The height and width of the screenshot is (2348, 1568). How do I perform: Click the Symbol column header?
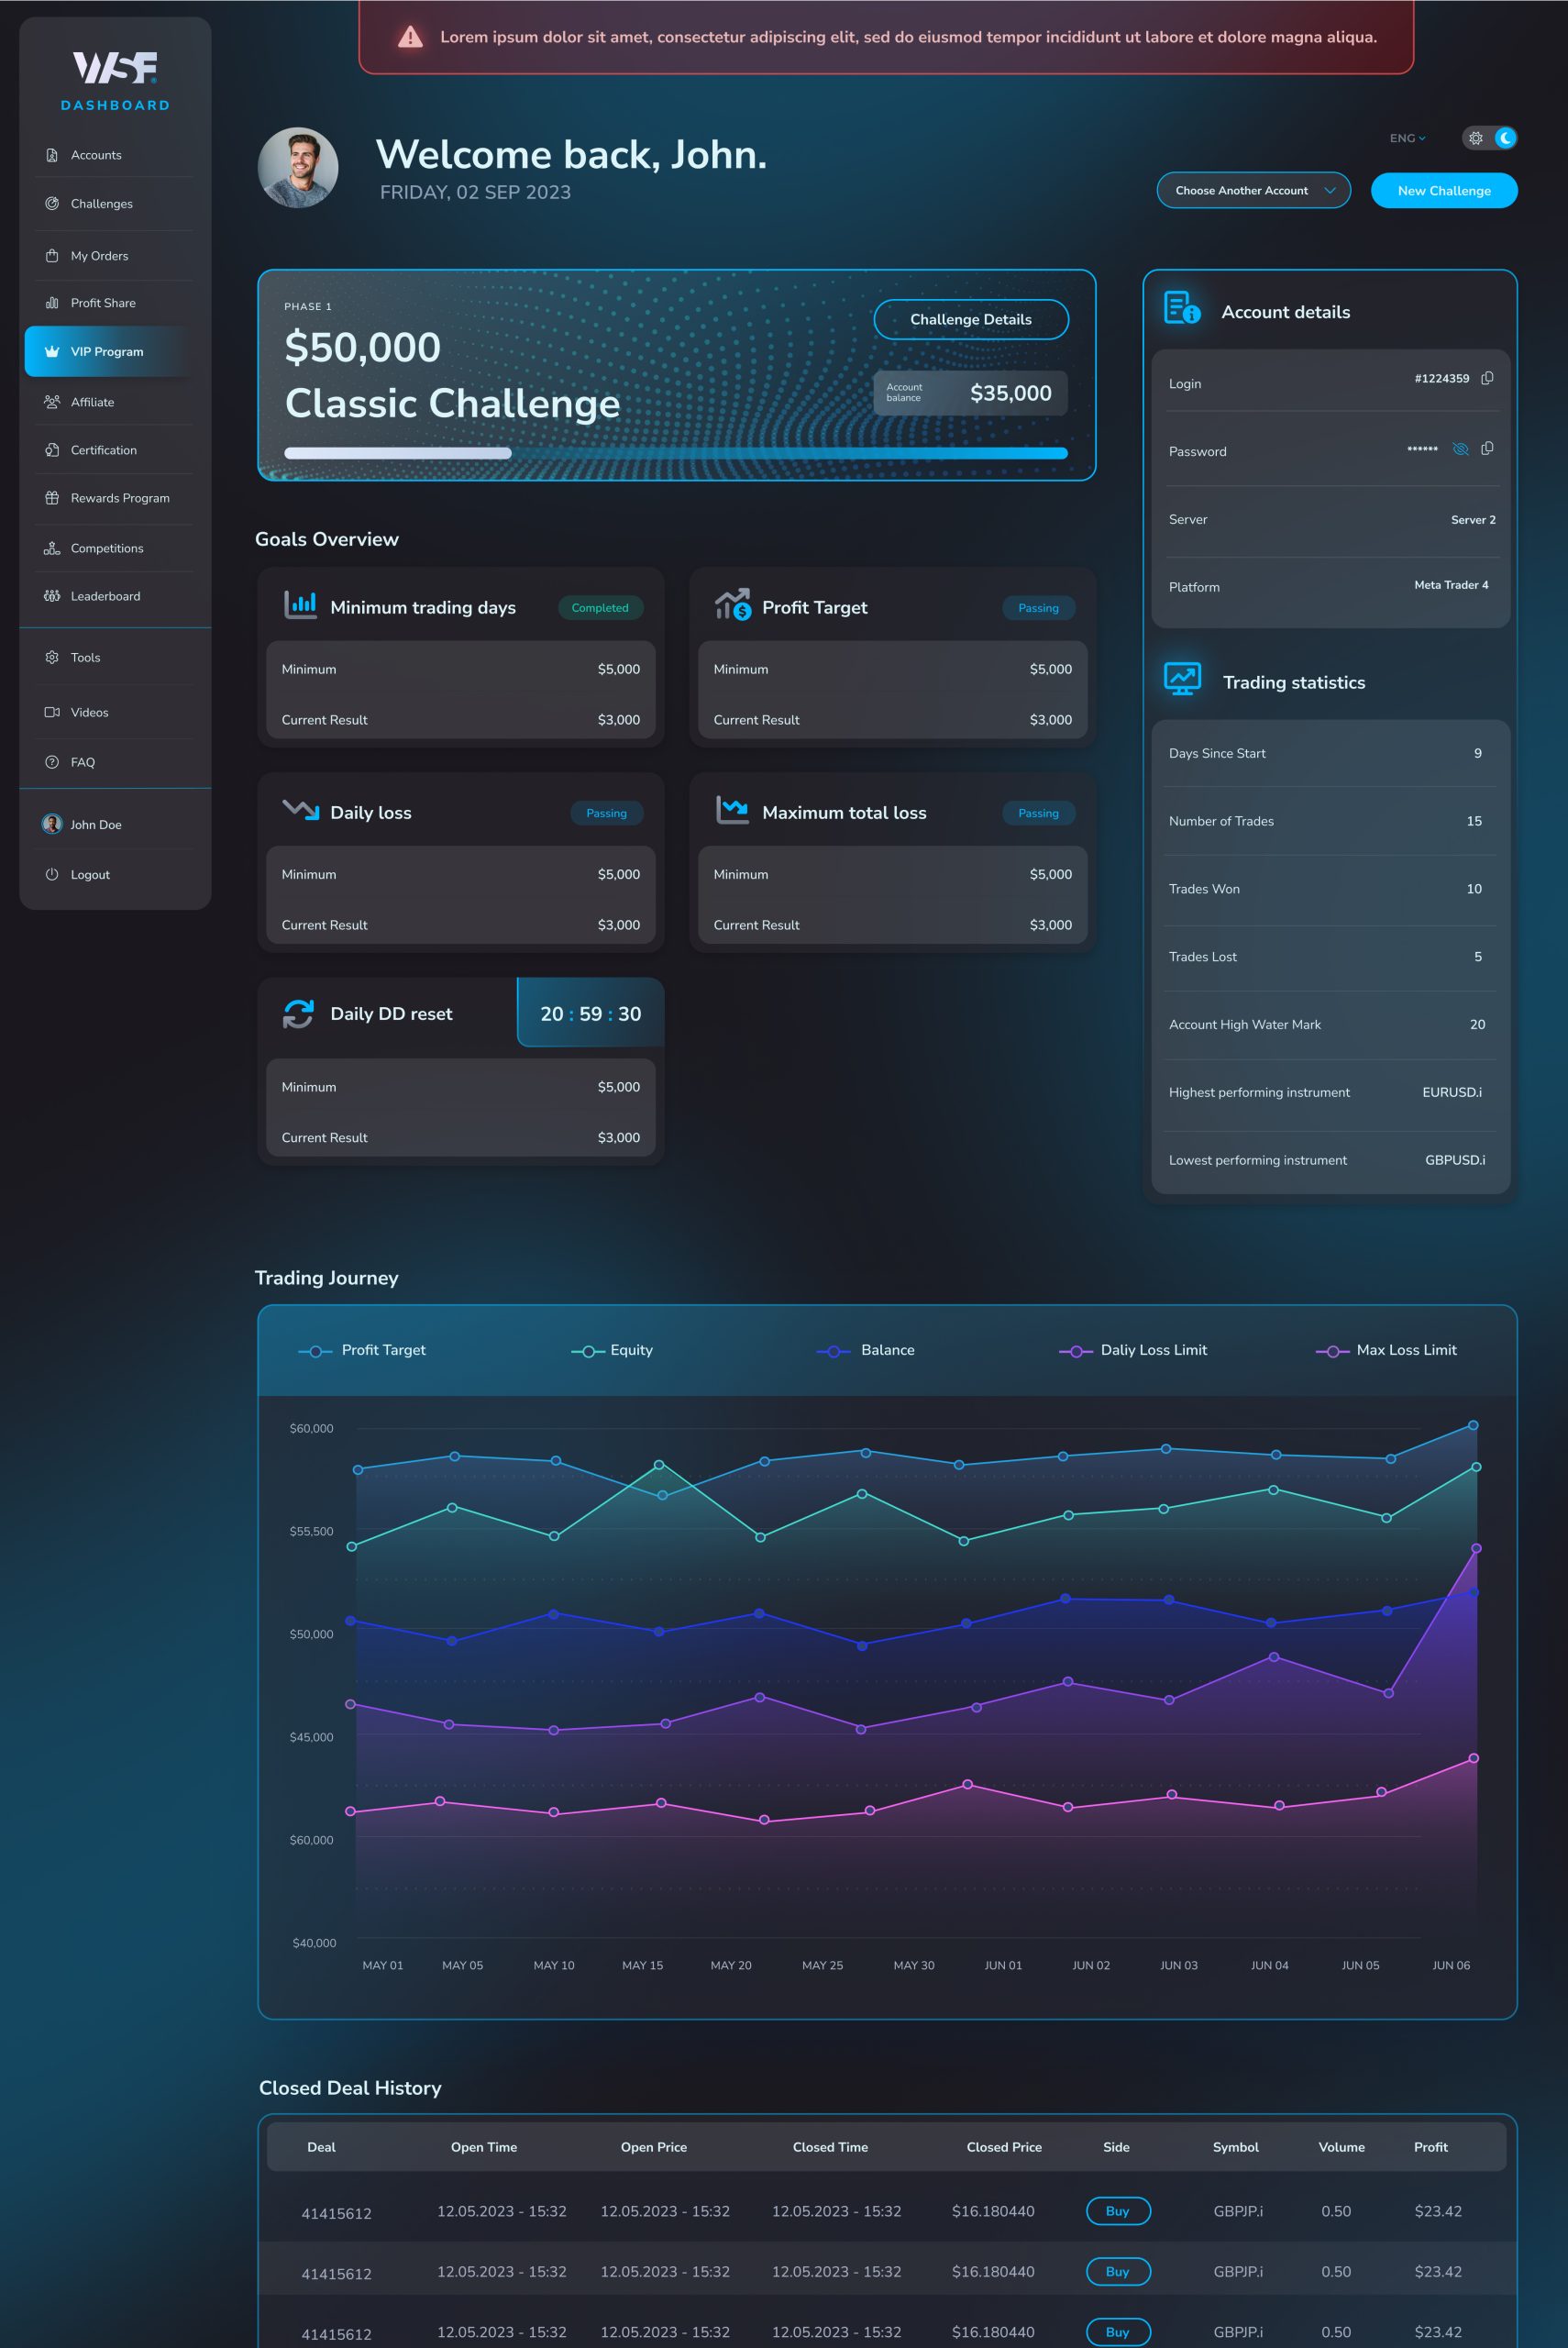(x=1236, y=2147)
